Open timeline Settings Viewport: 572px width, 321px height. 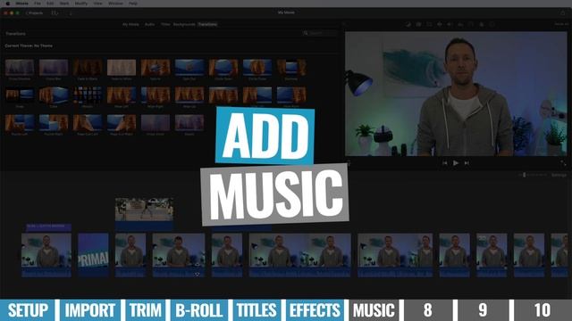point(559,175)
